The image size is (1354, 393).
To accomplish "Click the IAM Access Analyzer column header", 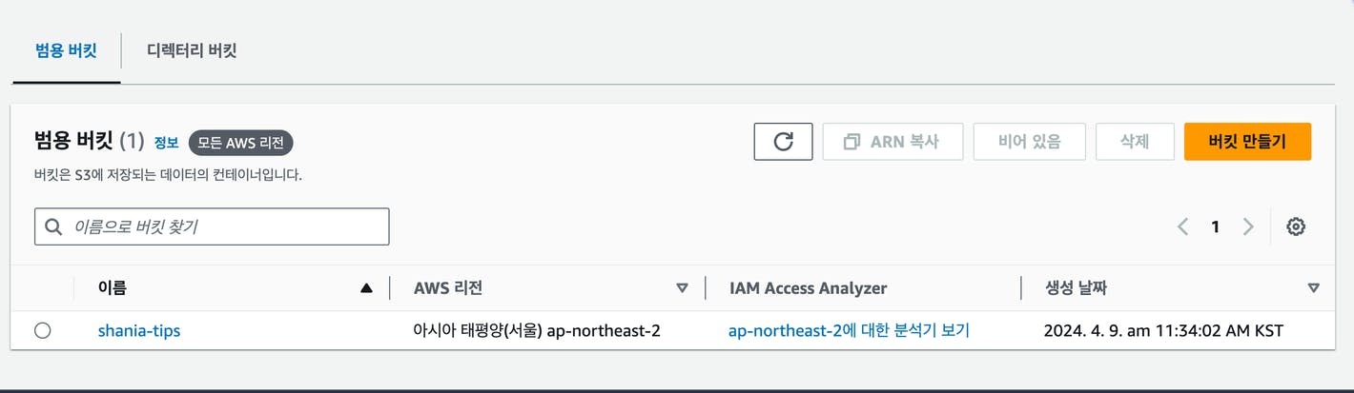I will [808, 287].
